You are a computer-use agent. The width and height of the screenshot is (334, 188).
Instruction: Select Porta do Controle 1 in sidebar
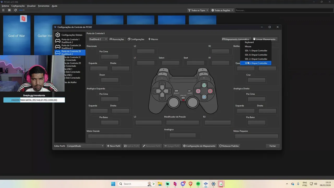coord(70,41)
